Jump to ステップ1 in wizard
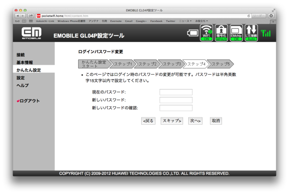The width and height of the screenshot is (289, 194). (123, 64)
